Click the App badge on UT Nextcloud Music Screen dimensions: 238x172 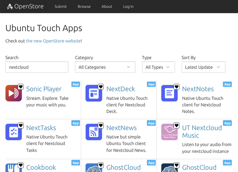coord(227,123)
